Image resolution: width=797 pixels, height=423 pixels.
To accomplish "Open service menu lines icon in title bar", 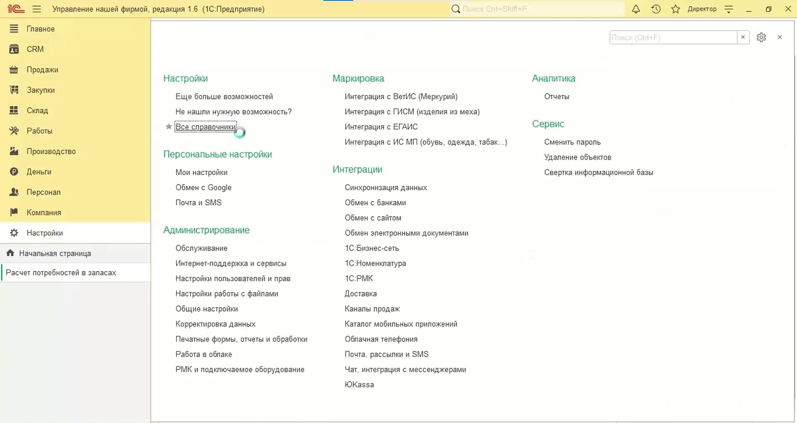I will click(729, 9).
